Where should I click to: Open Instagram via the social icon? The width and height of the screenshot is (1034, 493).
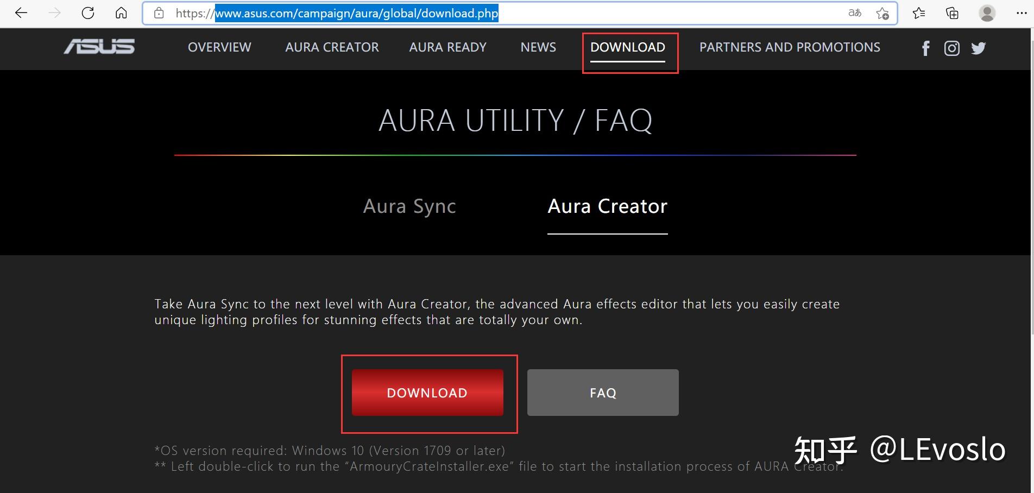pyautogui.click(x=951, y=48)
